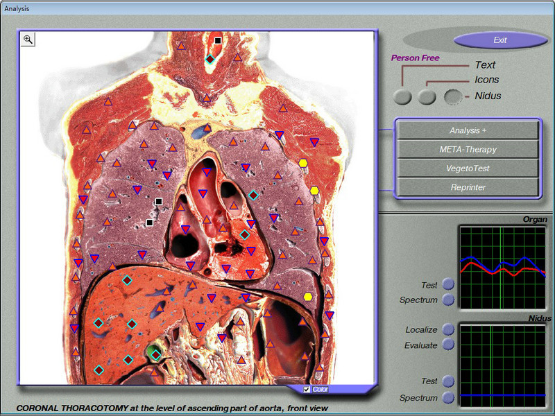555x416 pixels.
Task: Click the teal diamond marker on the throat
Action: pyautogui.click(x=210, y=60)
